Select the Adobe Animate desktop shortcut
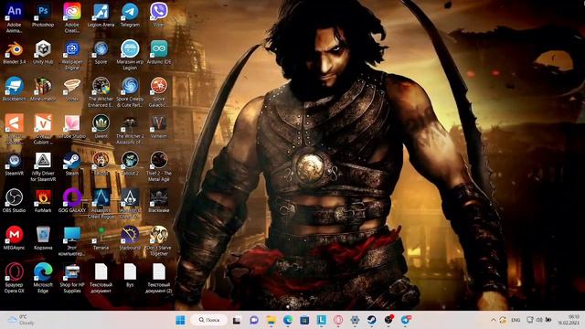Viewport: 585px width, 329px height. [15, 17]
